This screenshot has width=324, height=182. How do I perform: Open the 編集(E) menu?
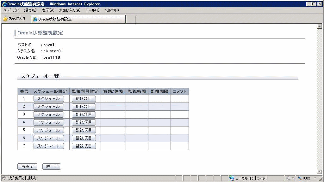tap(30, 10)
